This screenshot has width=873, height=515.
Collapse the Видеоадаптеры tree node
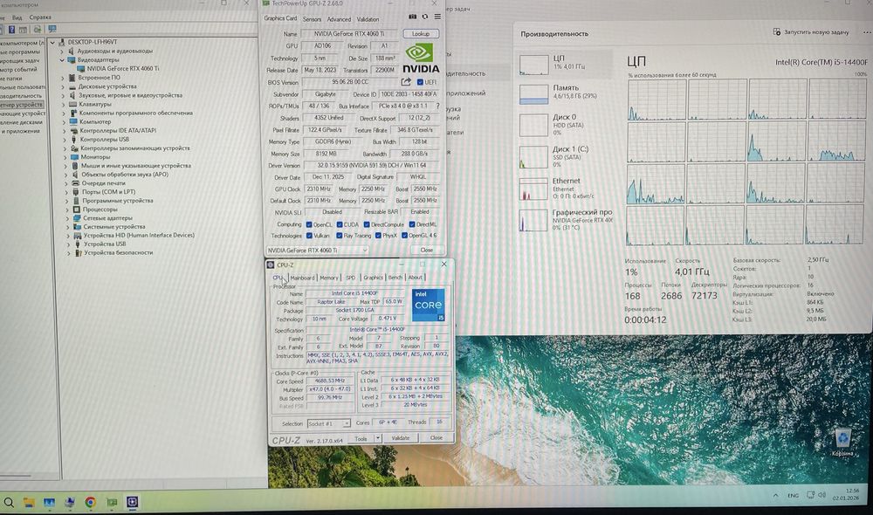click(x=62, y=59)
